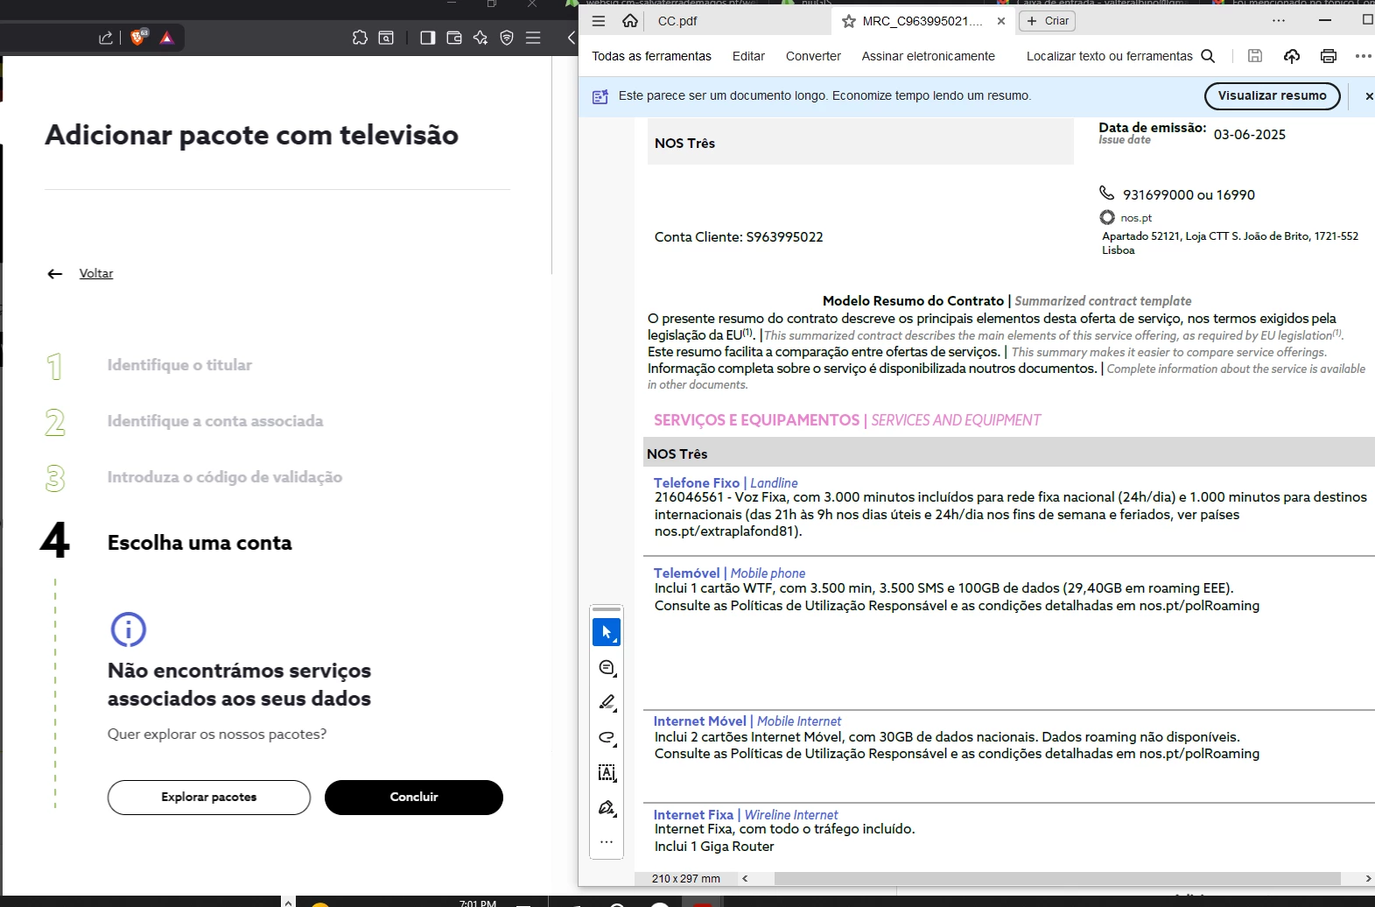Close the MRC_C963995021 PDF tab
The image size is (1375, 907).
click(x=1001, y=21)
